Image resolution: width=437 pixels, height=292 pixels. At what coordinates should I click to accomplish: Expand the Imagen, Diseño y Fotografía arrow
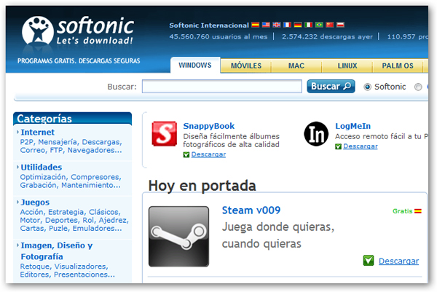click(17, 245)
